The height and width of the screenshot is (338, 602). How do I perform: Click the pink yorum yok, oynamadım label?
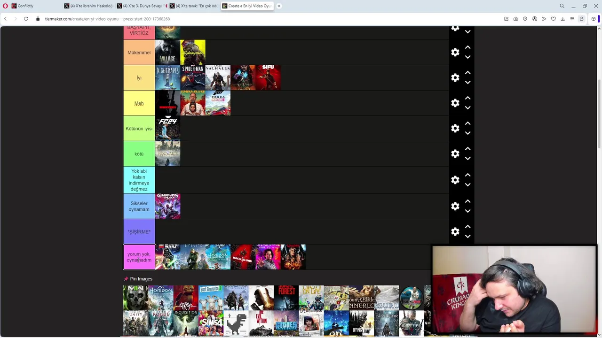(139, 257)
